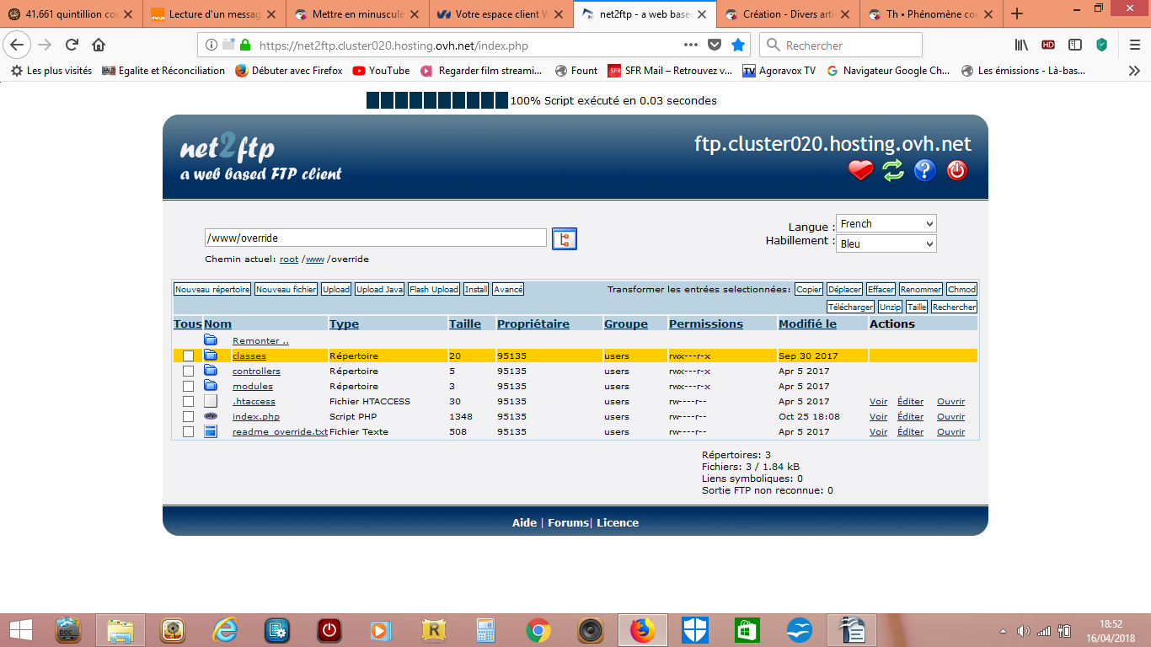The width and height of the screenshot is (1151, 647).
Task: Show hidden system tray icons arrow
Action: pos(1003,630)
